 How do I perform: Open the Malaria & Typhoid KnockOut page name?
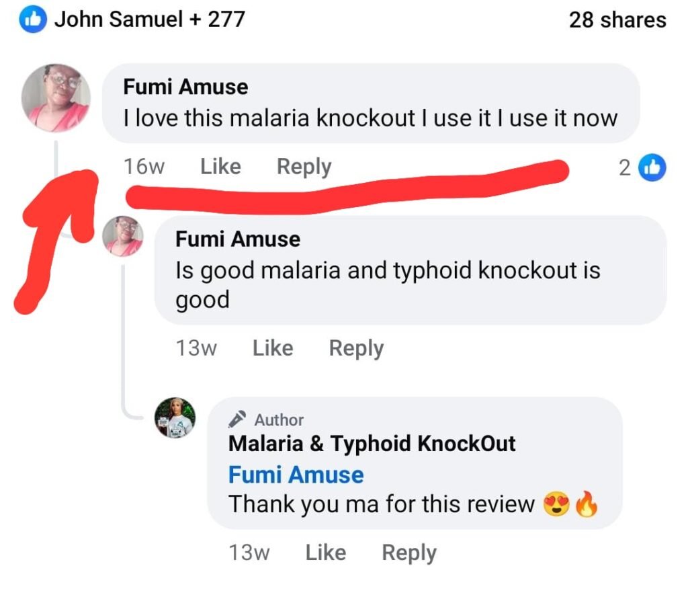pos(372,444)
